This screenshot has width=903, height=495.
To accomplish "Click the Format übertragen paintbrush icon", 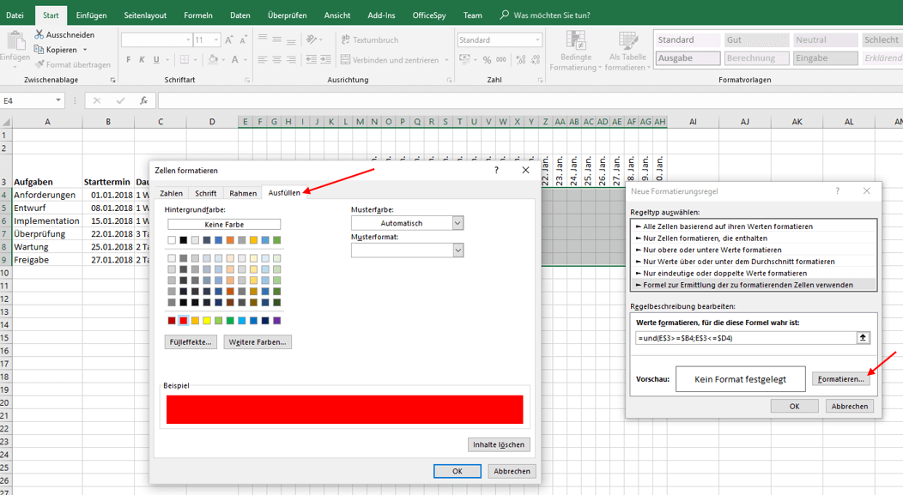I will point(39,64).
